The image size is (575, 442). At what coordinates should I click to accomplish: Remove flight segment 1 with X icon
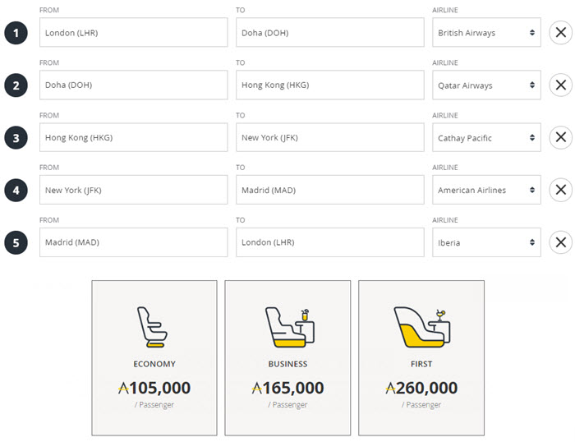(x=560, y=33)
